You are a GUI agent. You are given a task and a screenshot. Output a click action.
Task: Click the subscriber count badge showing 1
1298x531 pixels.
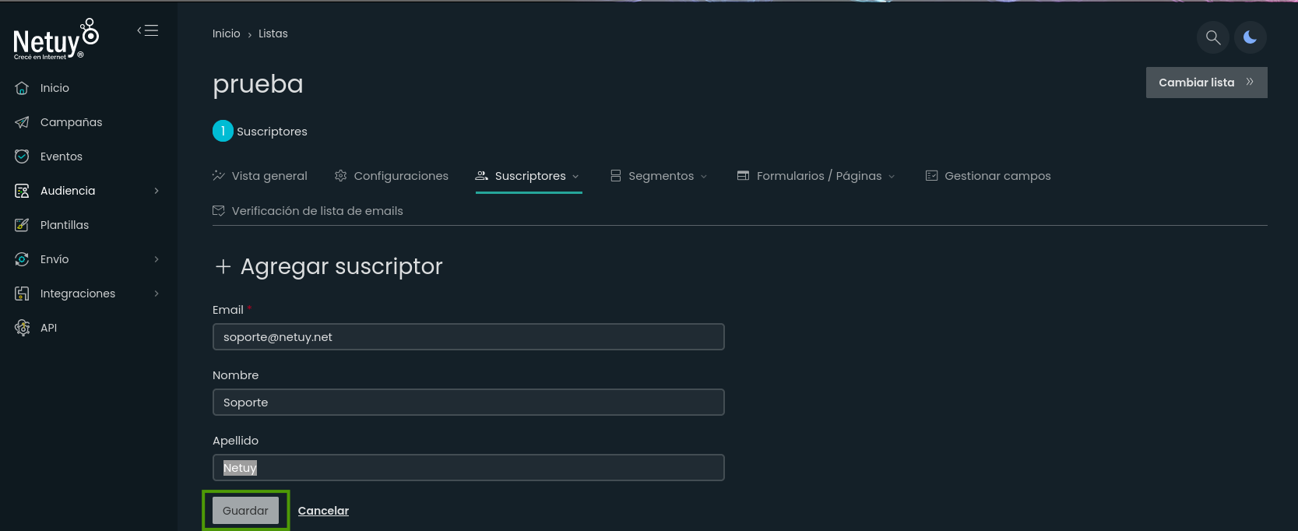(x=223, y=131)
